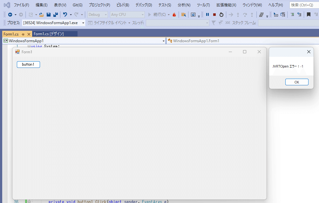Viewport: 319px width, 203px height.
Task: Open the Git(G) menu
Action: pos(78,5)
